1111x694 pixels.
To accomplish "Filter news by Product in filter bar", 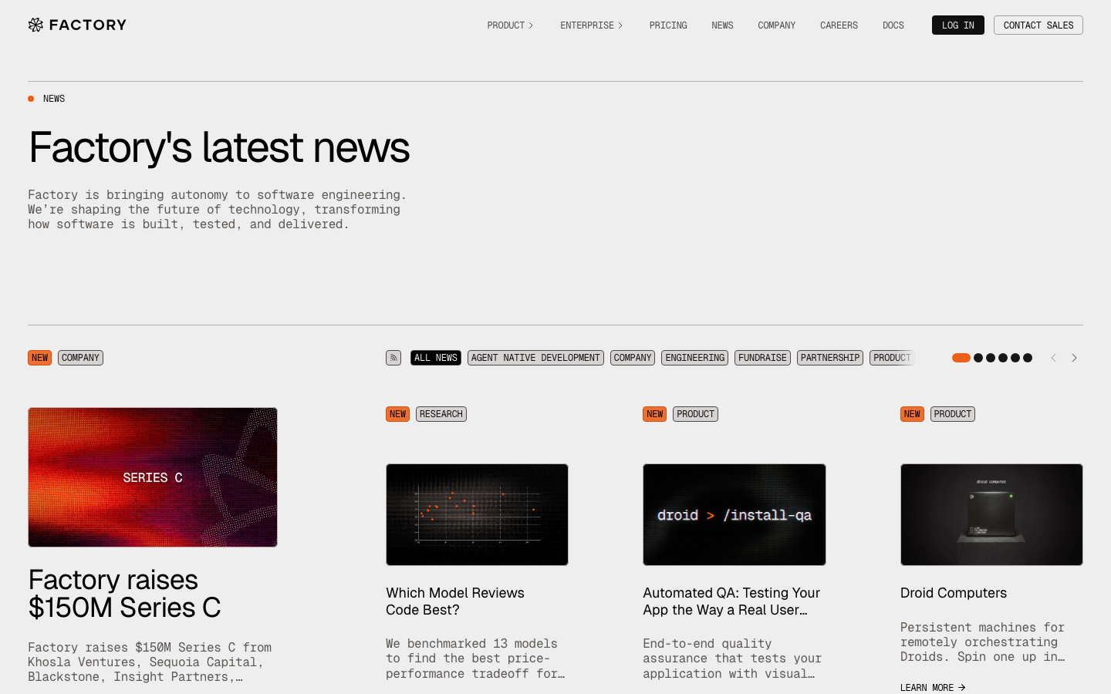I will click(892, 358).
